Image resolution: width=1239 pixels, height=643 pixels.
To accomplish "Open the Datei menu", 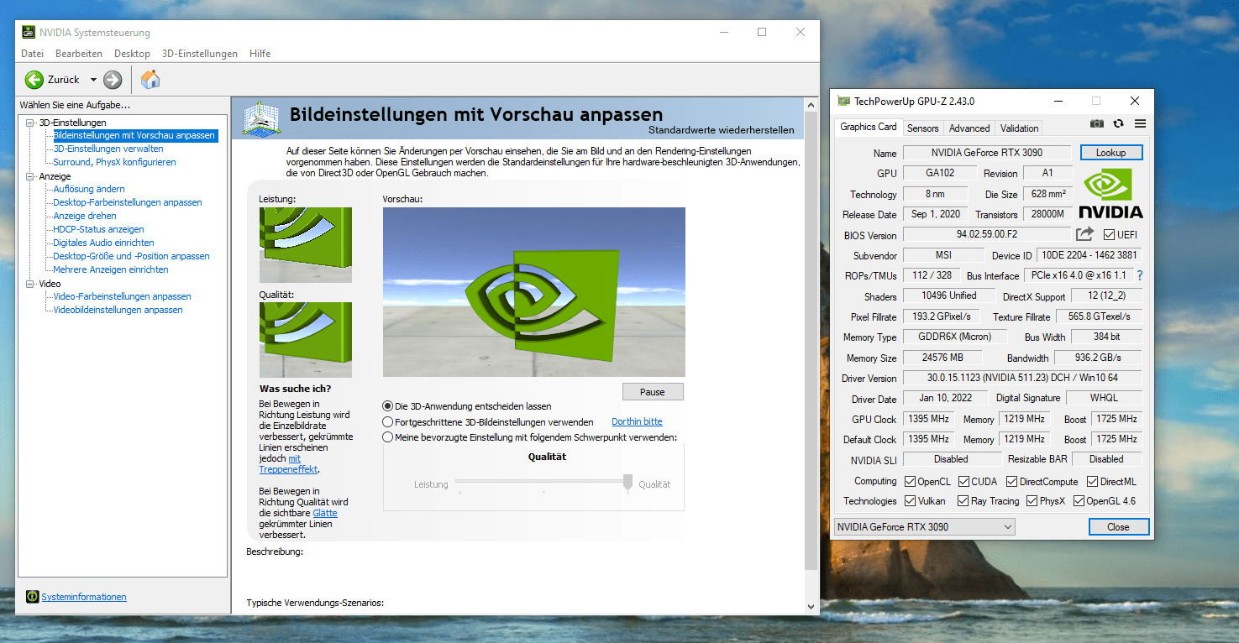I will [32, 54].
